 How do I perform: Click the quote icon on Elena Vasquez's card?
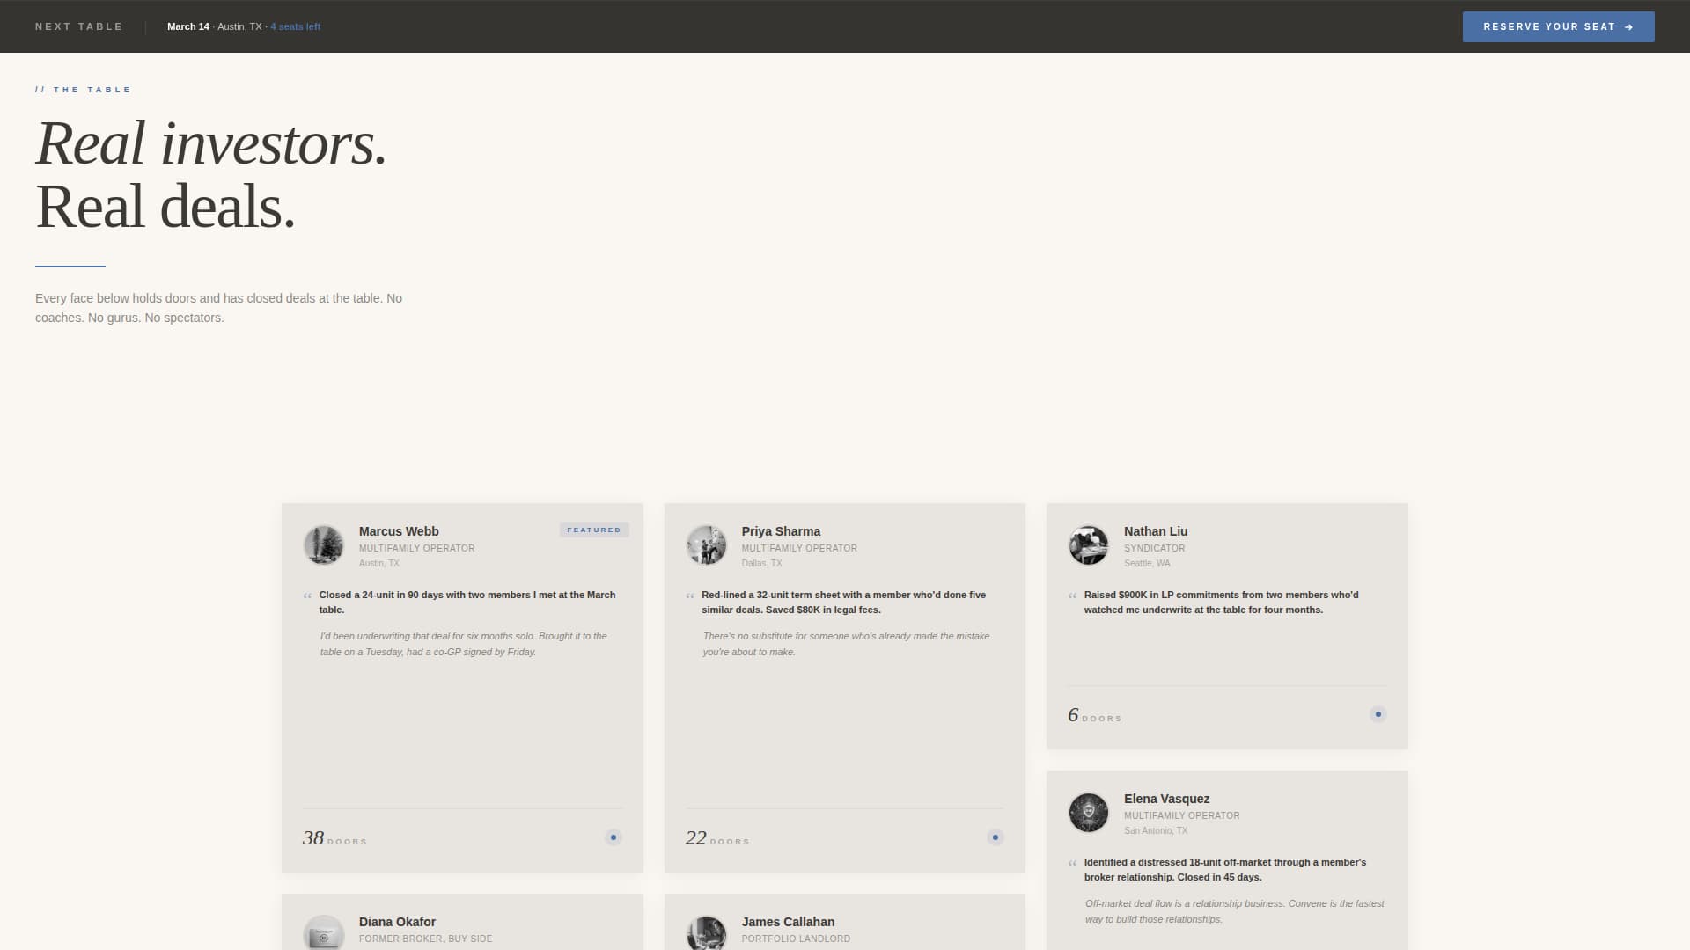1073,864
